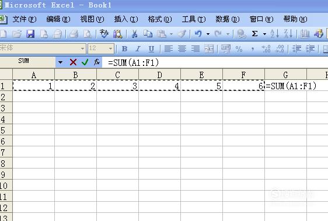Sort ascending with the A-Z icon
The height and width of the screenshot is (221, 328).
click(275, 34)
